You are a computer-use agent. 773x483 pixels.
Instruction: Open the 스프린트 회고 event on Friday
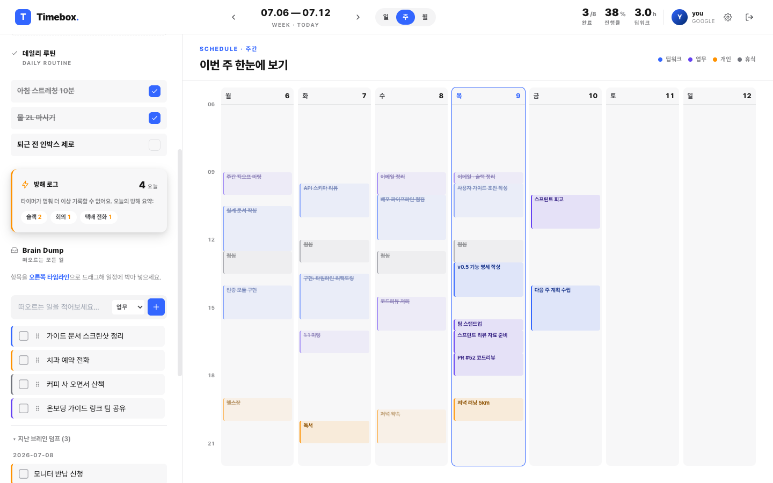click(x=566, y=212)
